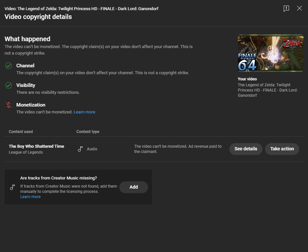Click the video title under Your video
Viewport: 308px width, 252px height.
[268, 90]
